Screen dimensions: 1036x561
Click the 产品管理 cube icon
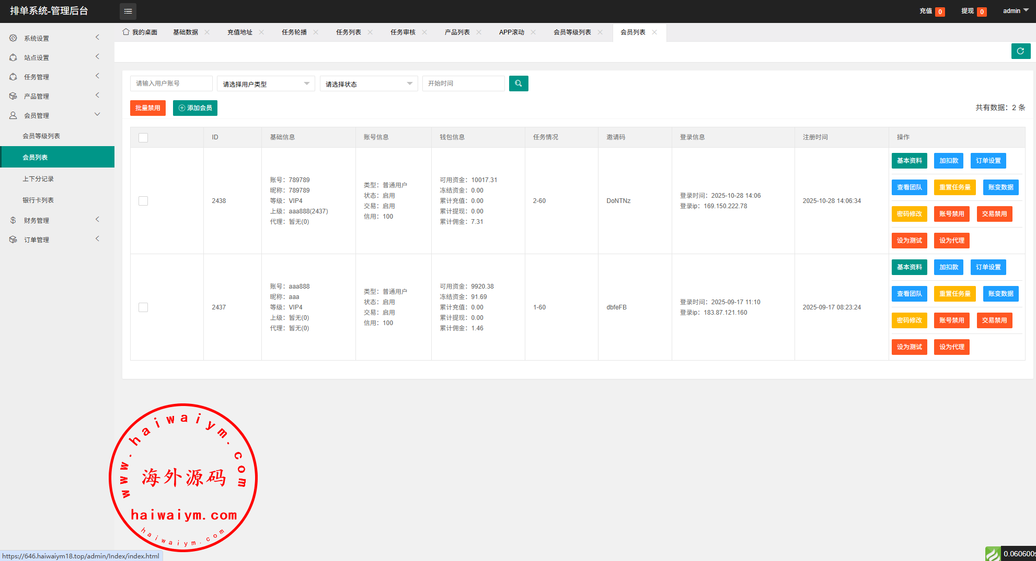pyautogui.click(x=13, y=96)
